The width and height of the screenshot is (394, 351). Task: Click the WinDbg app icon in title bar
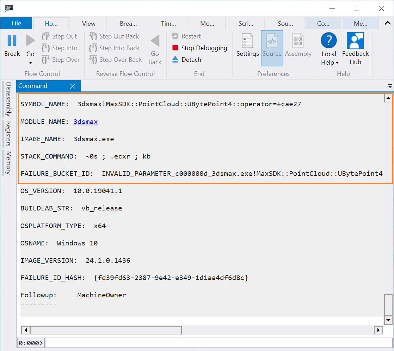8,8
